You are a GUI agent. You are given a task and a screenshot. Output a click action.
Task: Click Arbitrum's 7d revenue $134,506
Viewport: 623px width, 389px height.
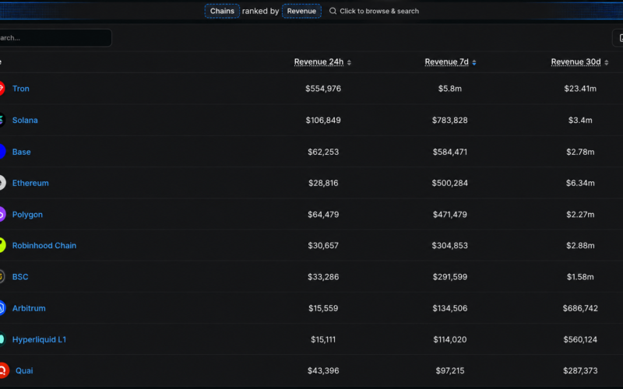pos(450,308)
